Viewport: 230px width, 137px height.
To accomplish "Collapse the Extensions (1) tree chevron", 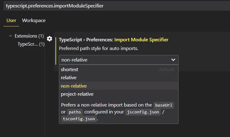I will (11, 36).
